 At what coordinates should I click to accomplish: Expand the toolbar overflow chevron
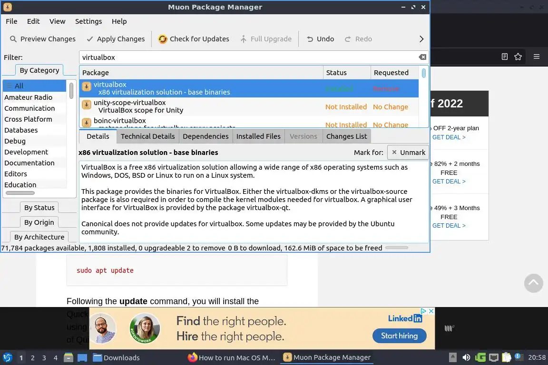click(421, 39)
